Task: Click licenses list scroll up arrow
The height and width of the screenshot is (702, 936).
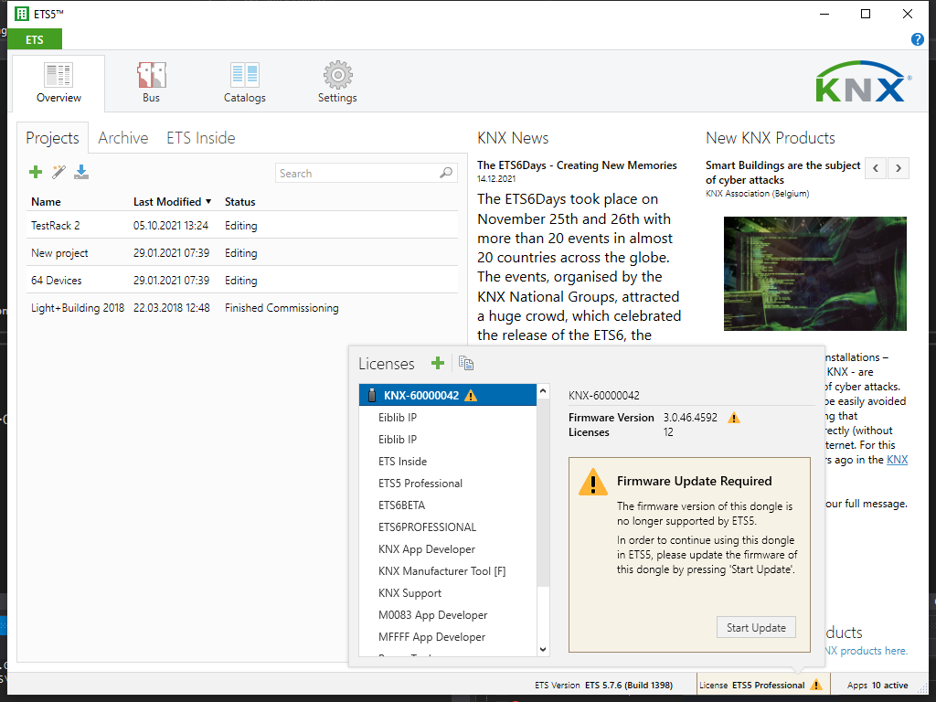Action: pyautogui.click(x=543, y=391)
